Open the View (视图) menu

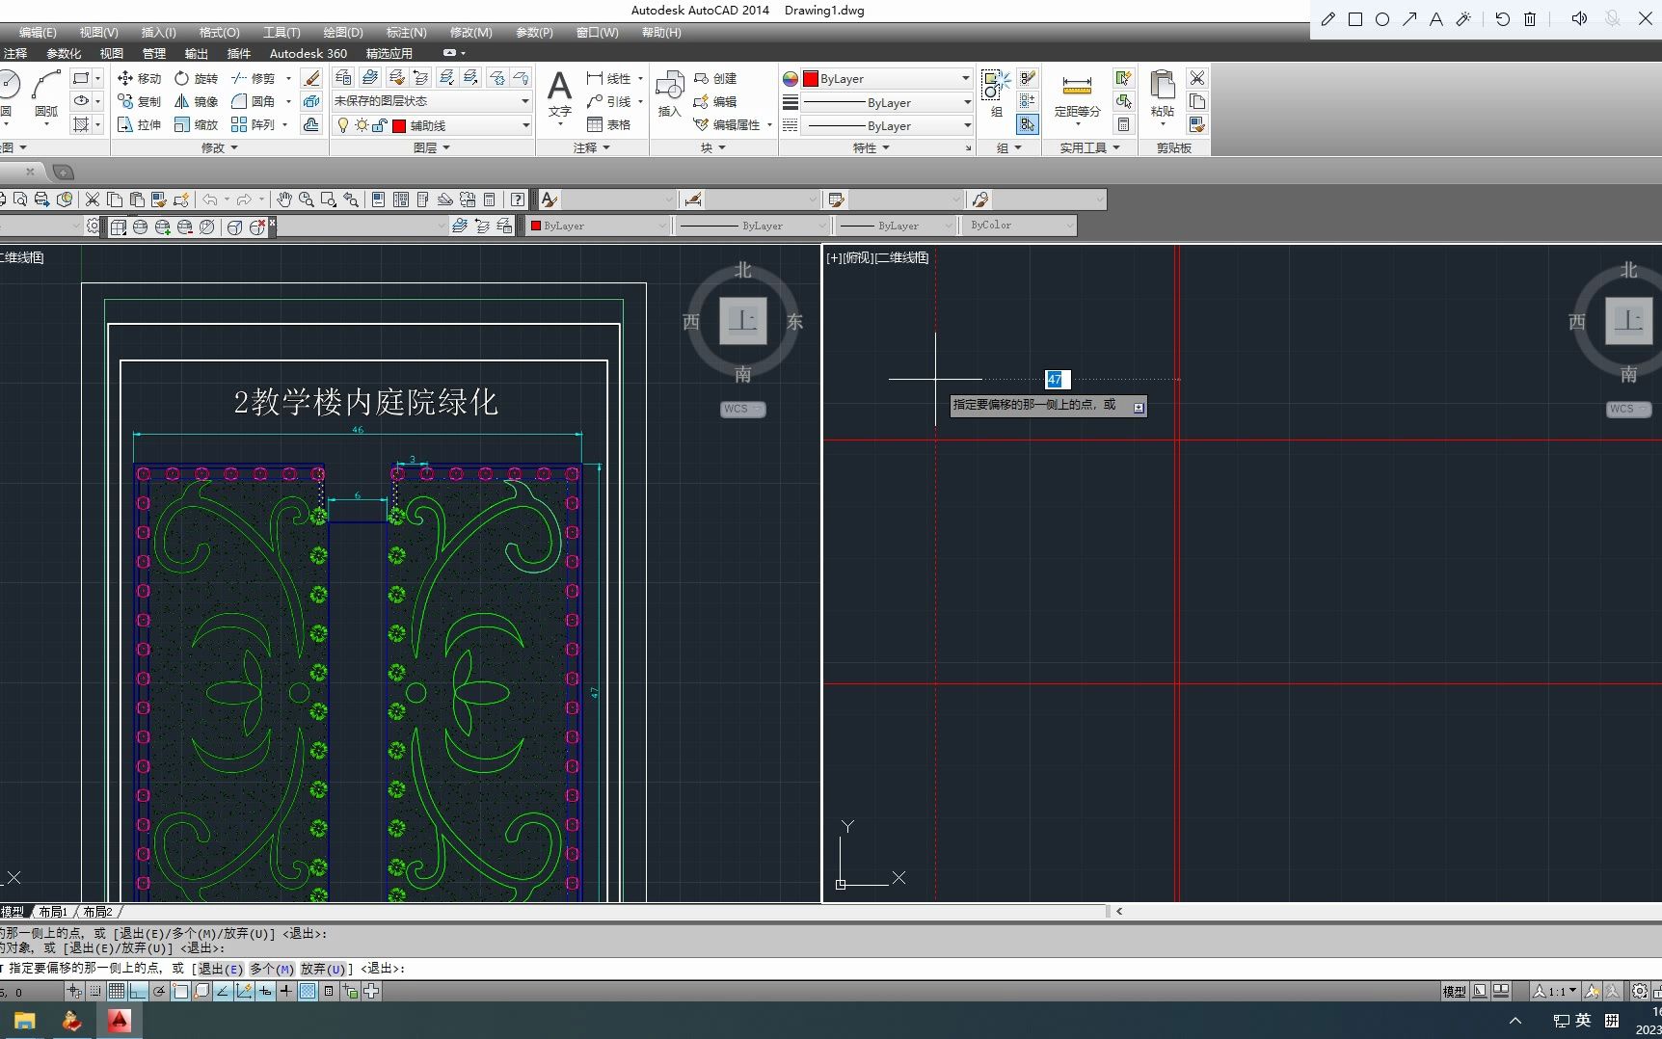98,32
